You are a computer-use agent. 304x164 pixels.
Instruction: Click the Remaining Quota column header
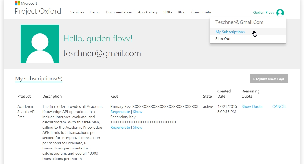point(250,94)
